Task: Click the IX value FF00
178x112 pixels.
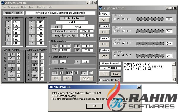Action: [x=65, y=46]
